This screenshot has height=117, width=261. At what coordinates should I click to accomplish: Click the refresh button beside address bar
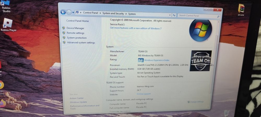point(174,15)
